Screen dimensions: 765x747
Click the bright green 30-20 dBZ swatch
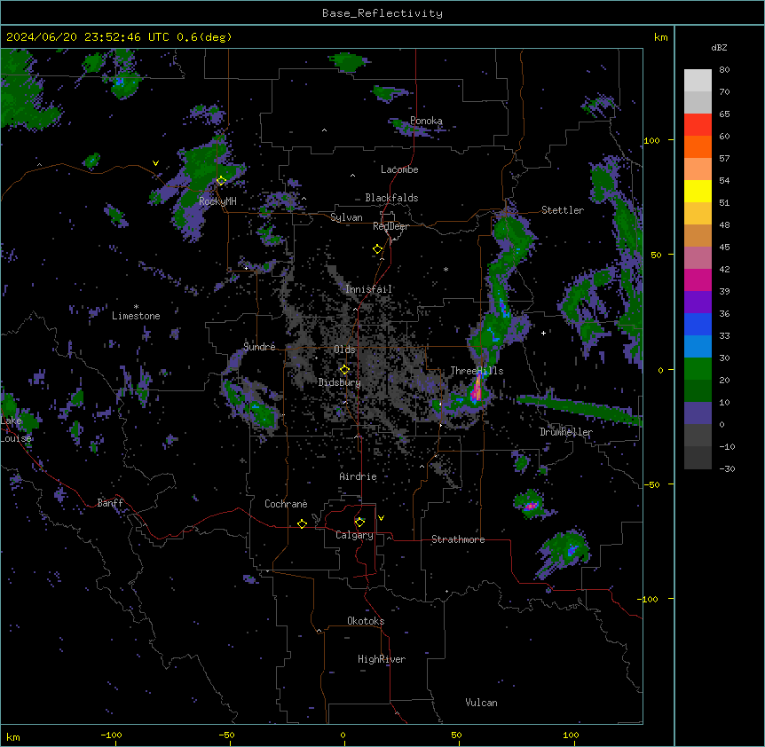coord(698,369)
